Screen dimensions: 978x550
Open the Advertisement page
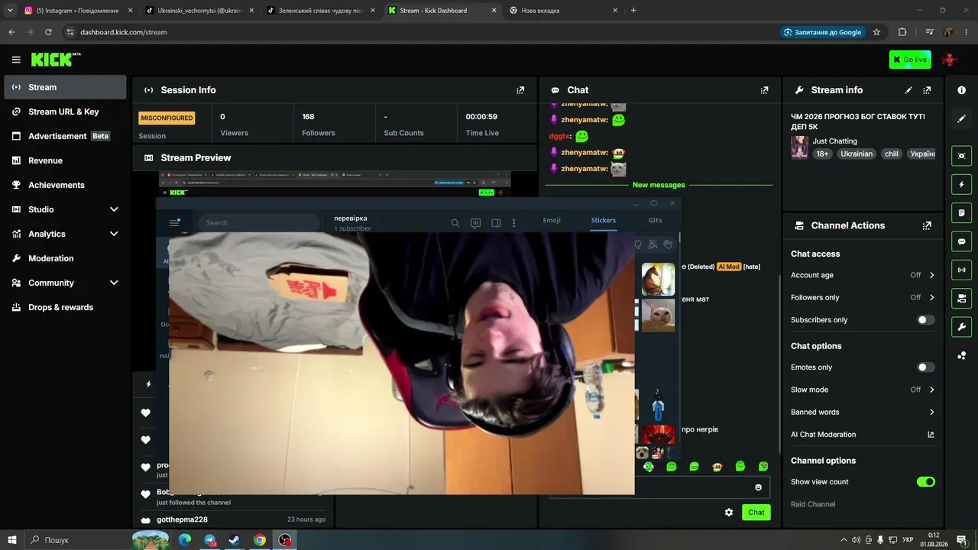[x=65, y=136]
